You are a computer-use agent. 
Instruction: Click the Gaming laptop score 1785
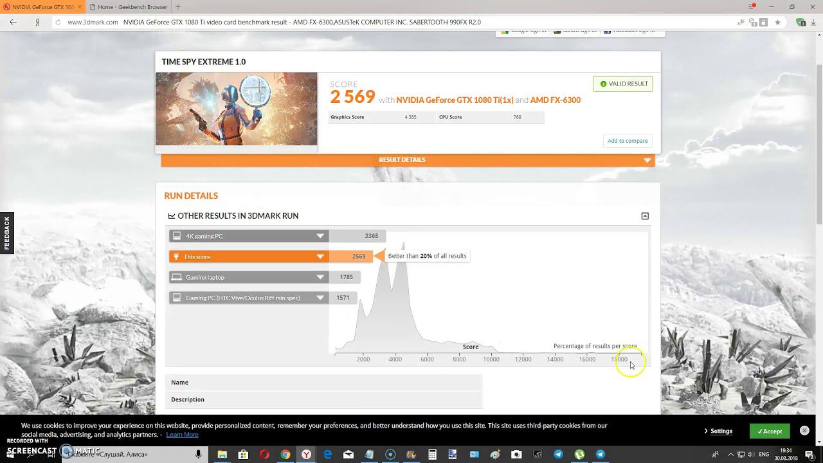click(347, 277)
